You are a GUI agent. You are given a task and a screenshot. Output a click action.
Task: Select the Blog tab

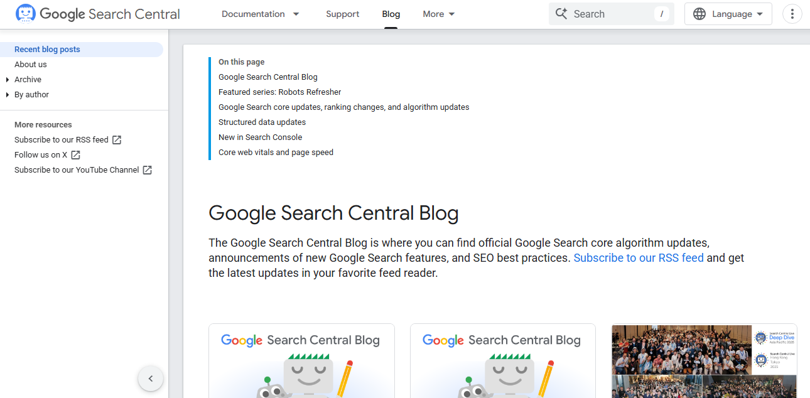pos(391,14)
